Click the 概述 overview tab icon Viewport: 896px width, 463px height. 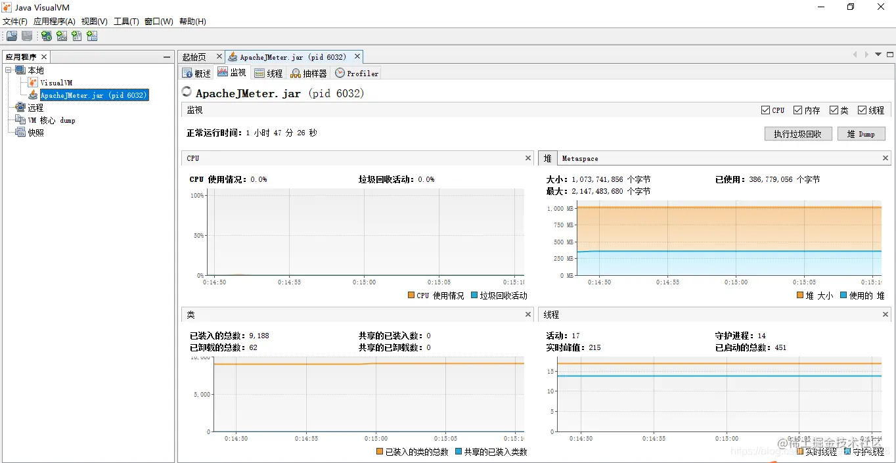pos(187,74)
